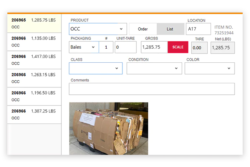This screenshot has height=167, width=250.
Task: Select the 206965 entry weighing 1,285.75 LBS
Action: point(34,24)
